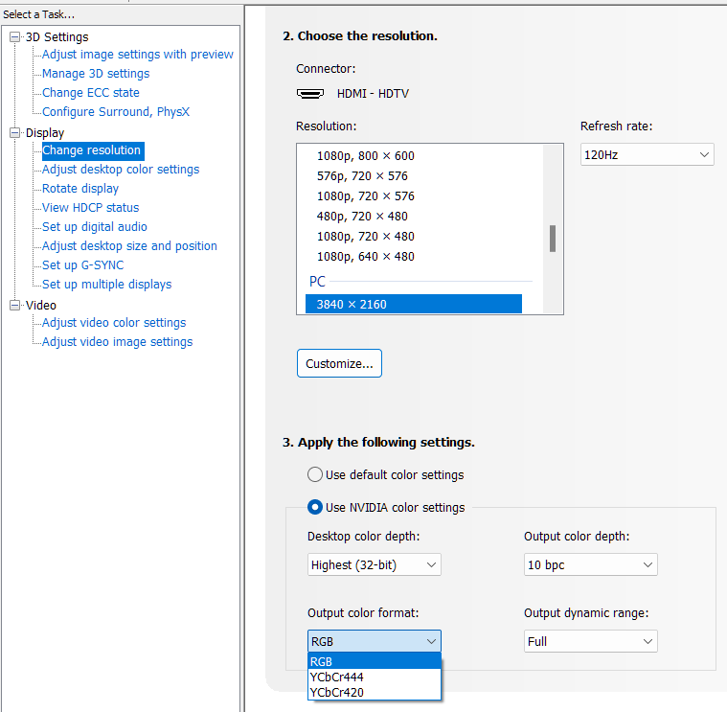Select resolution 1080p, 640 × 480

[365, 257]
